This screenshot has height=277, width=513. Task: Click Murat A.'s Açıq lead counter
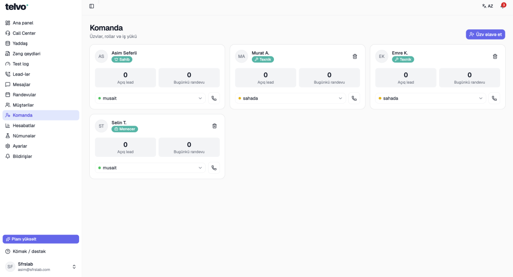266,78
